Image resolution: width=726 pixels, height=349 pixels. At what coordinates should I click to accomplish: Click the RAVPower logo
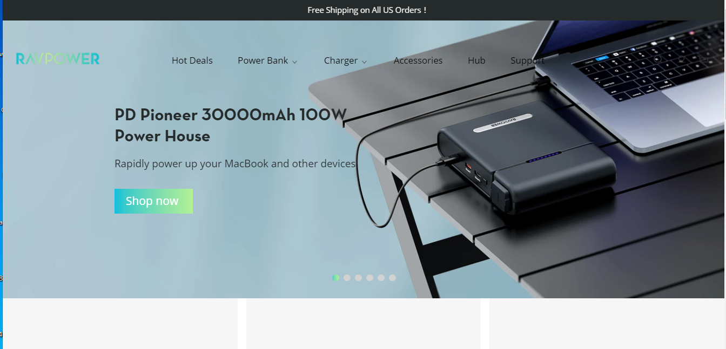(58, 59)
